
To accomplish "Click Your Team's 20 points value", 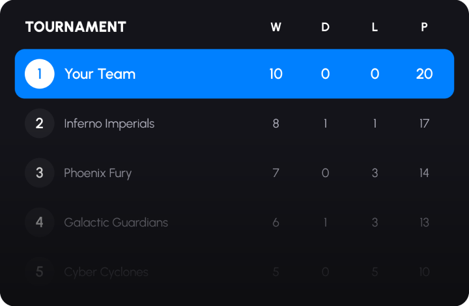I will (x=424, y=74).
